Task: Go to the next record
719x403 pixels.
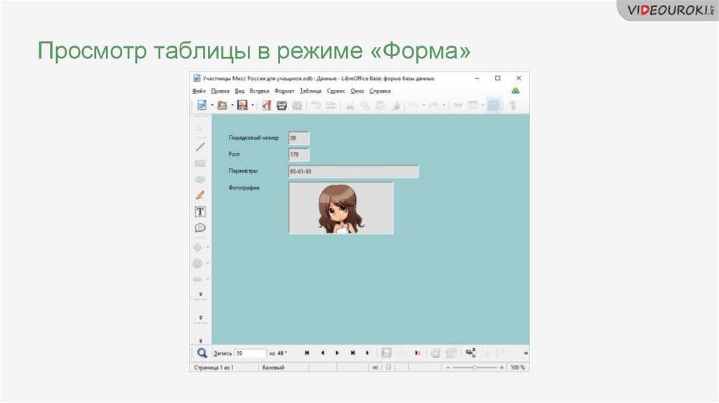Action: [337, 353]
